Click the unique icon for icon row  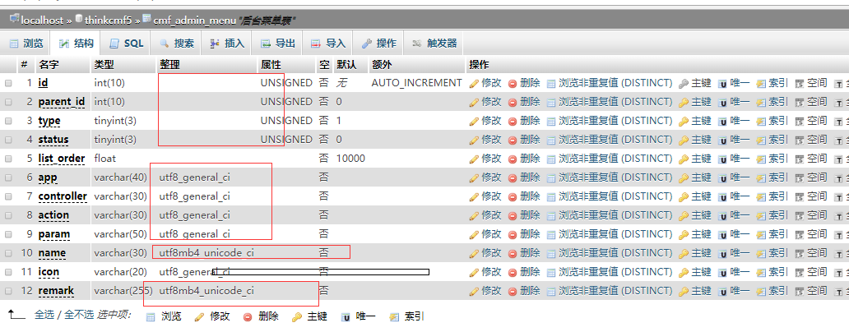point(722,272)
